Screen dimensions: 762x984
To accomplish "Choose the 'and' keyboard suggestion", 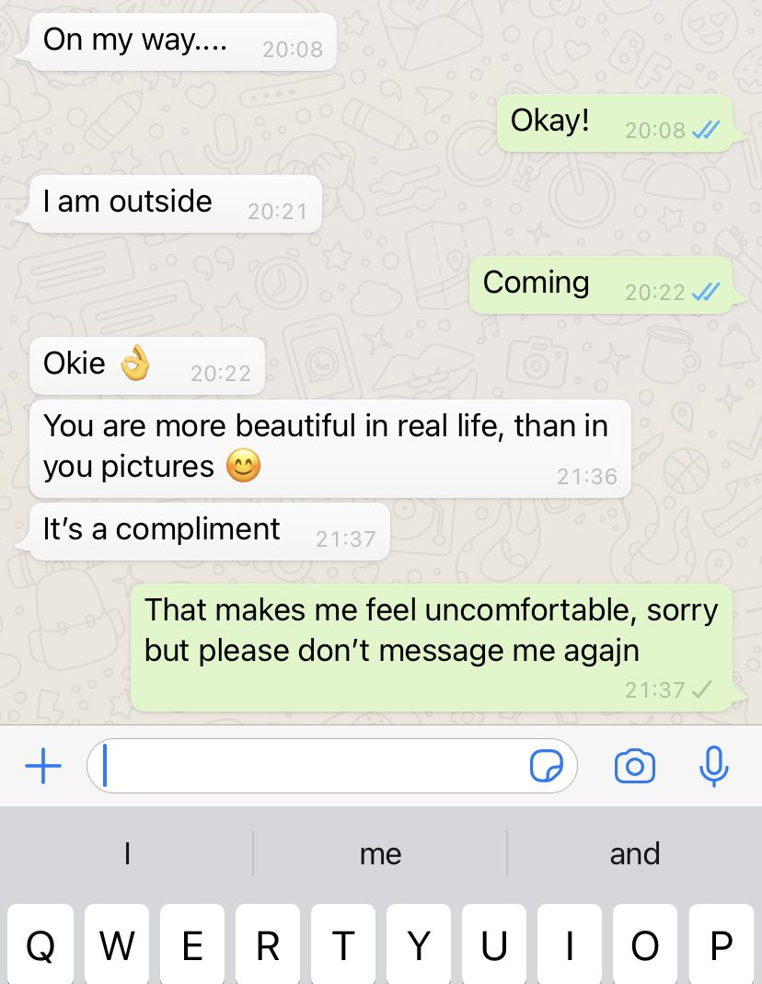I will 635,853.
